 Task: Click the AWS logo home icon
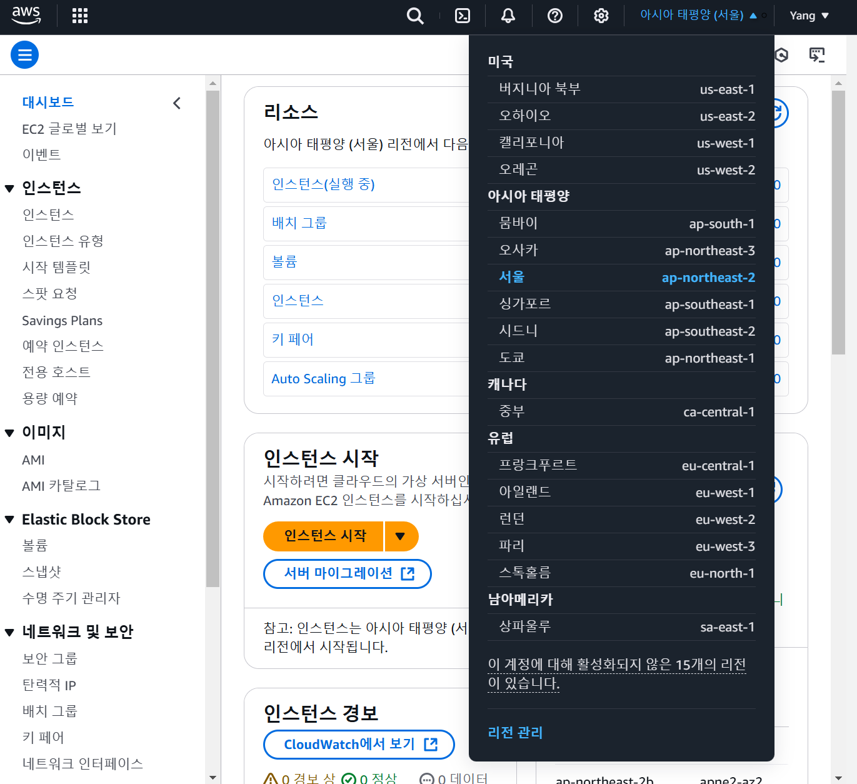point(26,16)
